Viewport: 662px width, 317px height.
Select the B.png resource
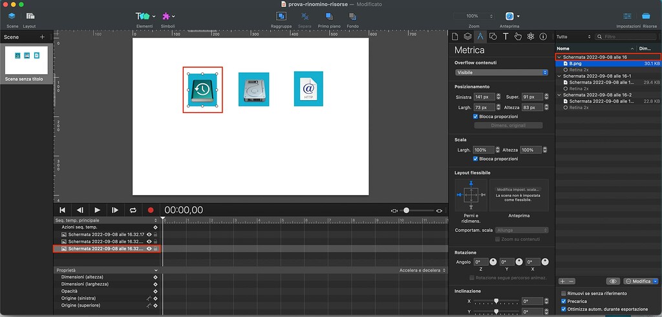(577, 64)
